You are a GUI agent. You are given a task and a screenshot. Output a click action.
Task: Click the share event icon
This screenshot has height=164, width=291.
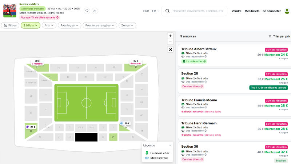point(95,11)
